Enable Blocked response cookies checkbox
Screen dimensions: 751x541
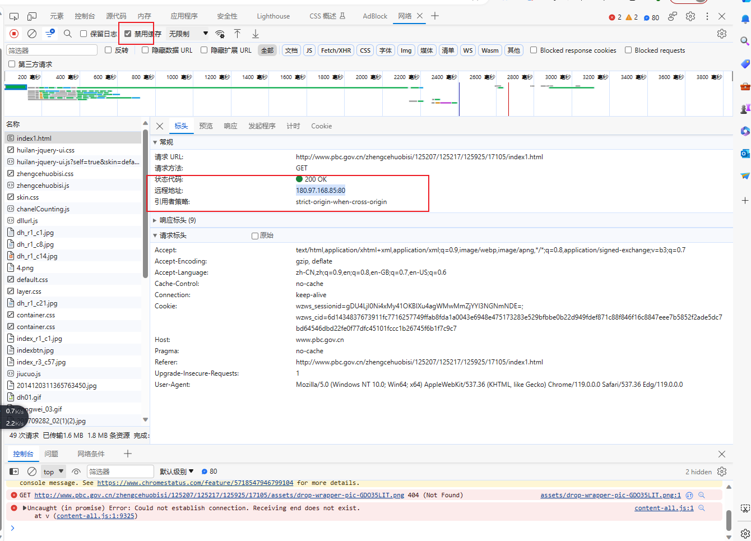pos(534,50)
